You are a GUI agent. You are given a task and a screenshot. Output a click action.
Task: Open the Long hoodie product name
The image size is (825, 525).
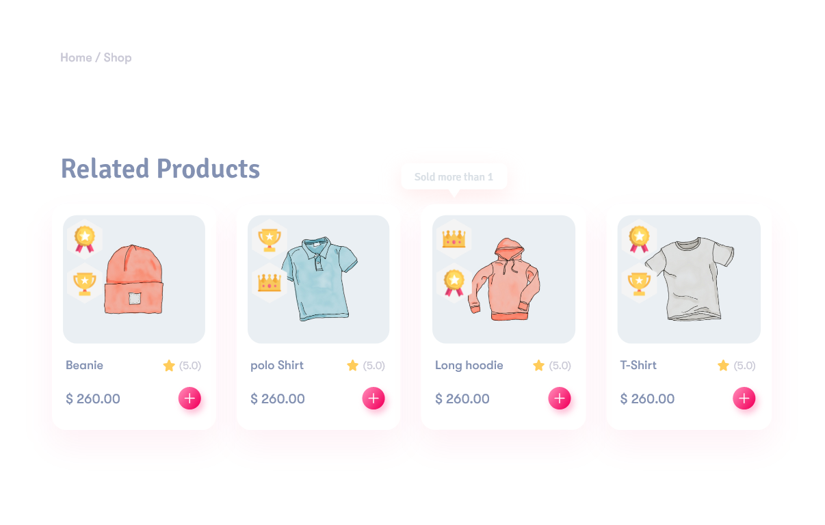[469, 365]
